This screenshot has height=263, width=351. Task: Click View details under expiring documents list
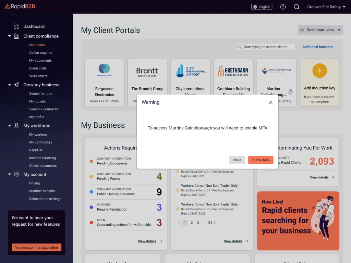(236, 241)
